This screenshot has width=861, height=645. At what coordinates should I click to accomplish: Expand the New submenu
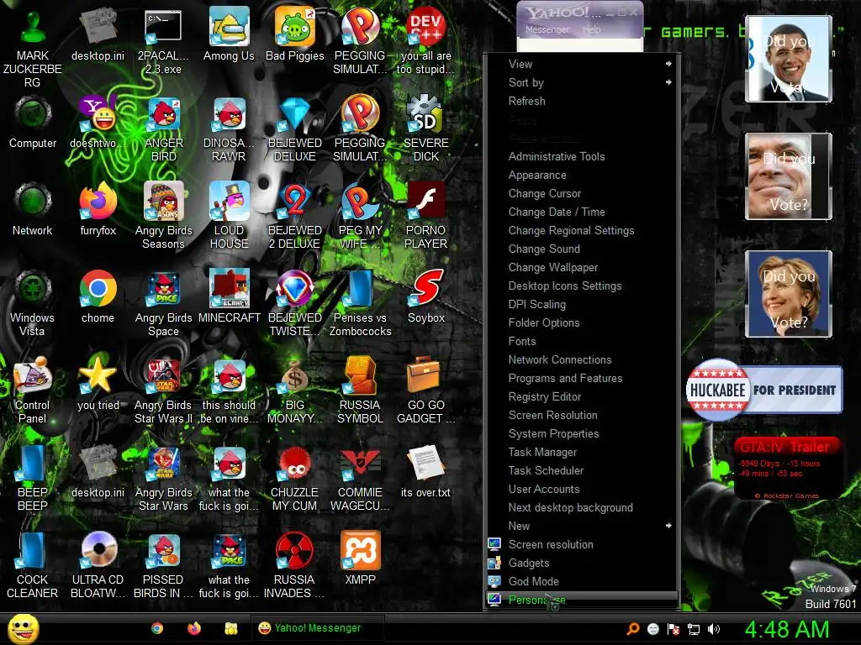[582, 526]
